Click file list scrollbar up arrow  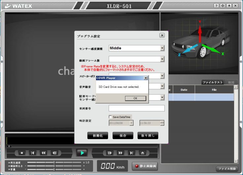(x=236, y=87)
